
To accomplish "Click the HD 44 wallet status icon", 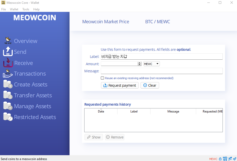I will tap(225, 159).
